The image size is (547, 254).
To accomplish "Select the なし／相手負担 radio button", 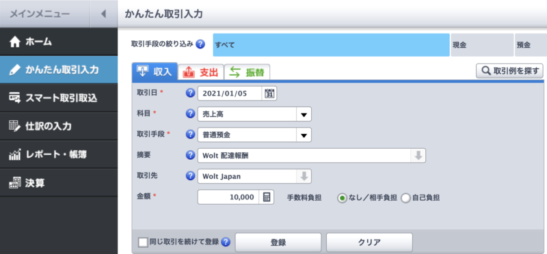I will [343, 198].
